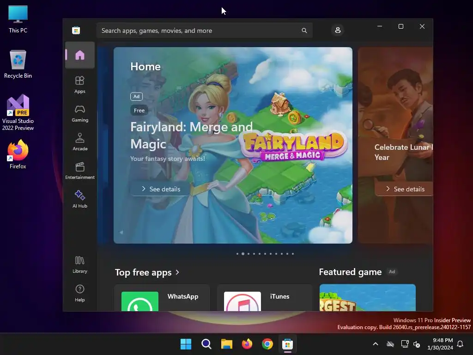
Task: Click the OneDrive cloud tray icon
Action: tap(390, 344)
